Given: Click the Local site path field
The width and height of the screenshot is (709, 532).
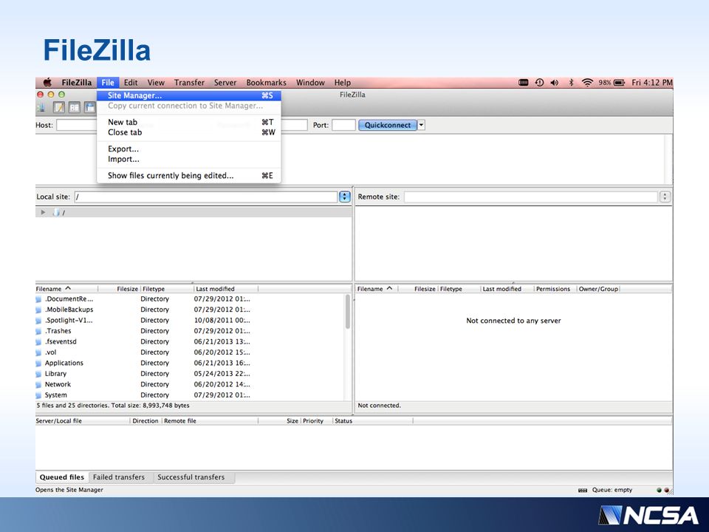Looking at the screenshot, I should (206, 197).
